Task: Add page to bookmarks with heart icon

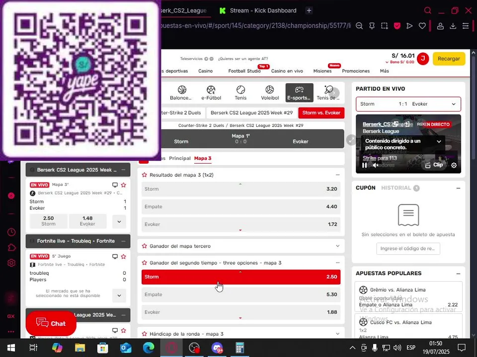Action: tap(422, 26)
